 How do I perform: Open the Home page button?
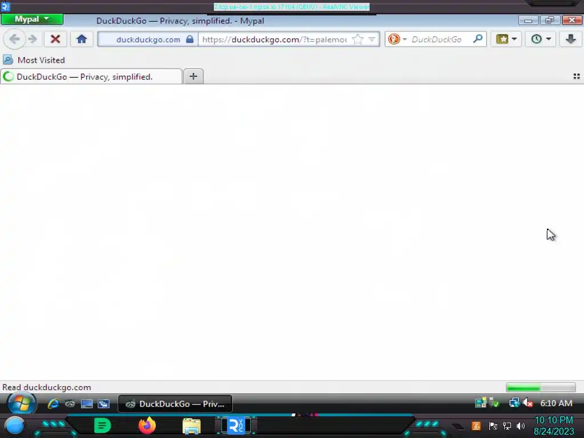pyautogui.click(x=82, y=39)
